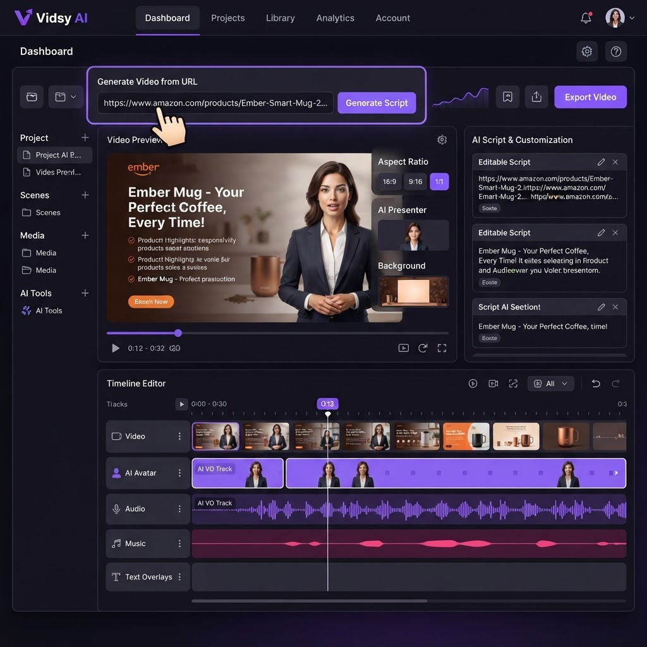Undo last timeline action
The width and height of the screenshot is (647, 647).
pyautogui.click(x=596, y=384)
